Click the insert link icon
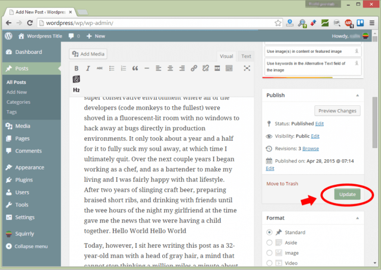This screenshot has height=270, width=381. (x=194, y=68)
